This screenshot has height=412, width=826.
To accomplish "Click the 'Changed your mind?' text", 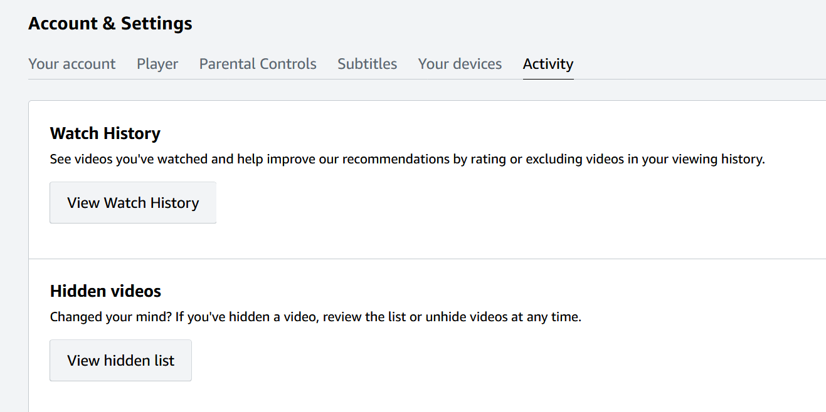I will [x=110, y=317].
